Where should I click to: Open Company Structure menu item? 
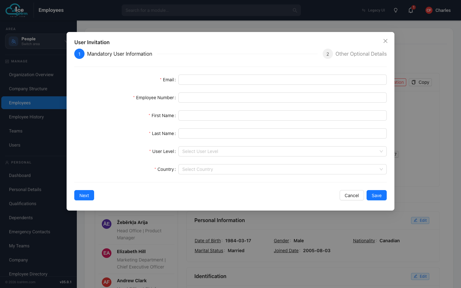(x=28, y=89)
